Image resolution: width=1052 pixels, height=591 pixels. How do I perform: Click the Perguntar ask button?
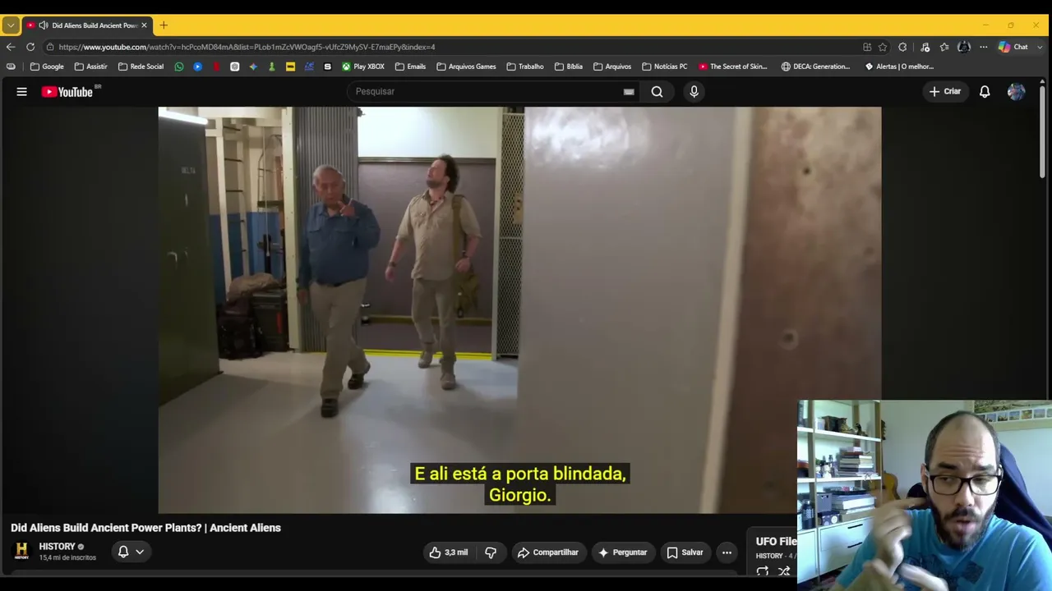point(623,552)
